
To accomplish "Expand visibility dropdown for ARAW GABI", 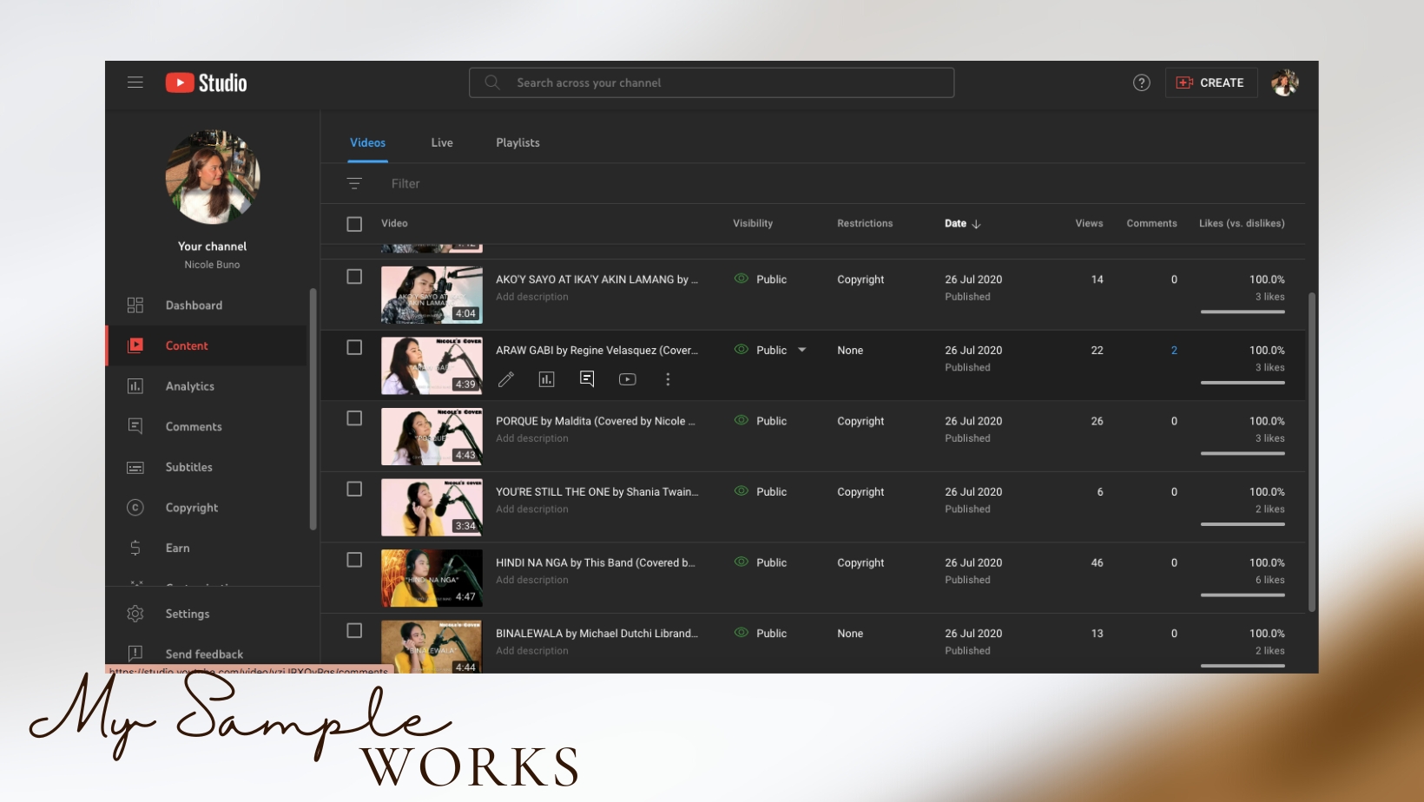I will pyautogui.click(x=802, y=350).
